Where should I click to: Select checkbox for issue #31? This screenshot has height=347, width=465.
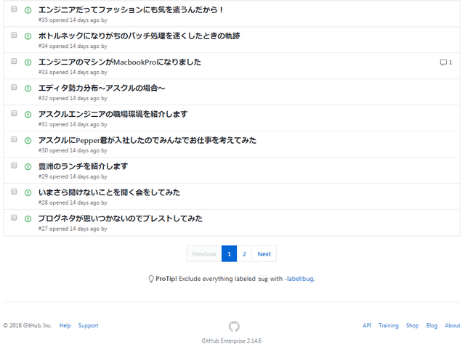[x=14, y=113]
